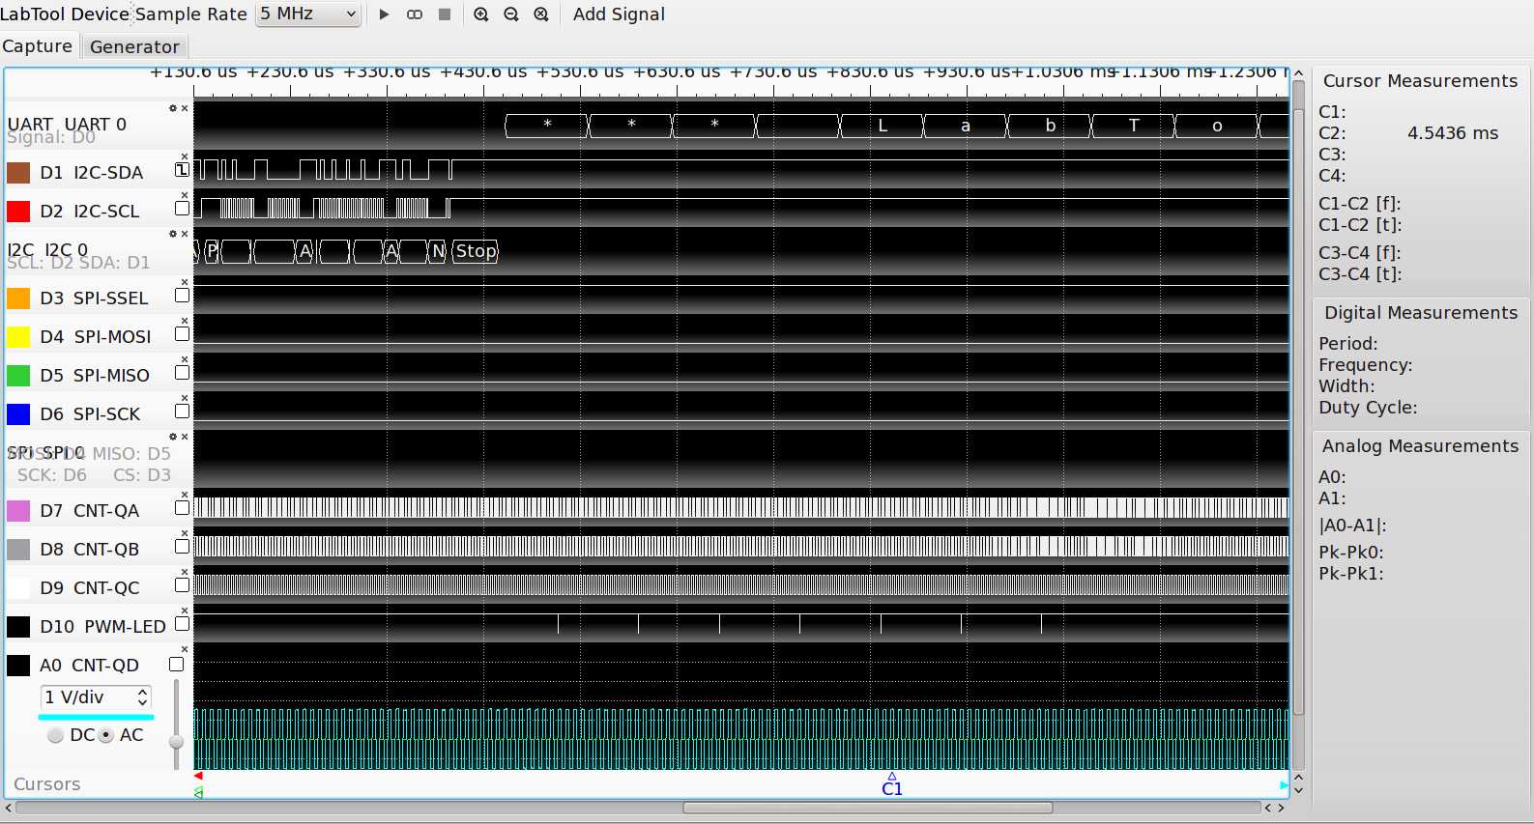Open I2C 0 analyzer settings gear

(x=173, y=234)
